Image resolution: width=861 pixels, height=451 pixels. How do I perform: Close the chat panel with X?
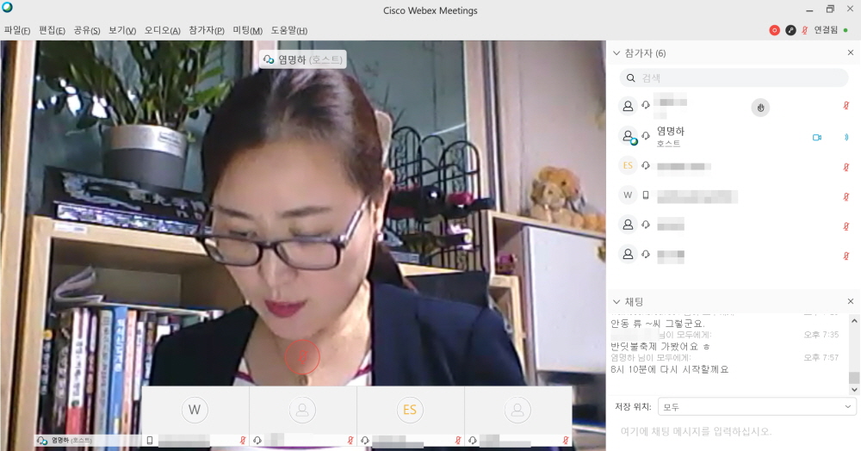point(851,302)
